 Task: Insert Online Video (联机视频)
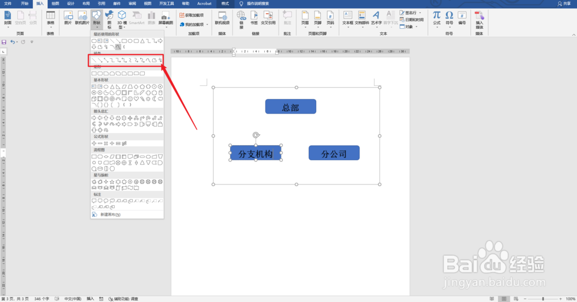click(222, 18)
